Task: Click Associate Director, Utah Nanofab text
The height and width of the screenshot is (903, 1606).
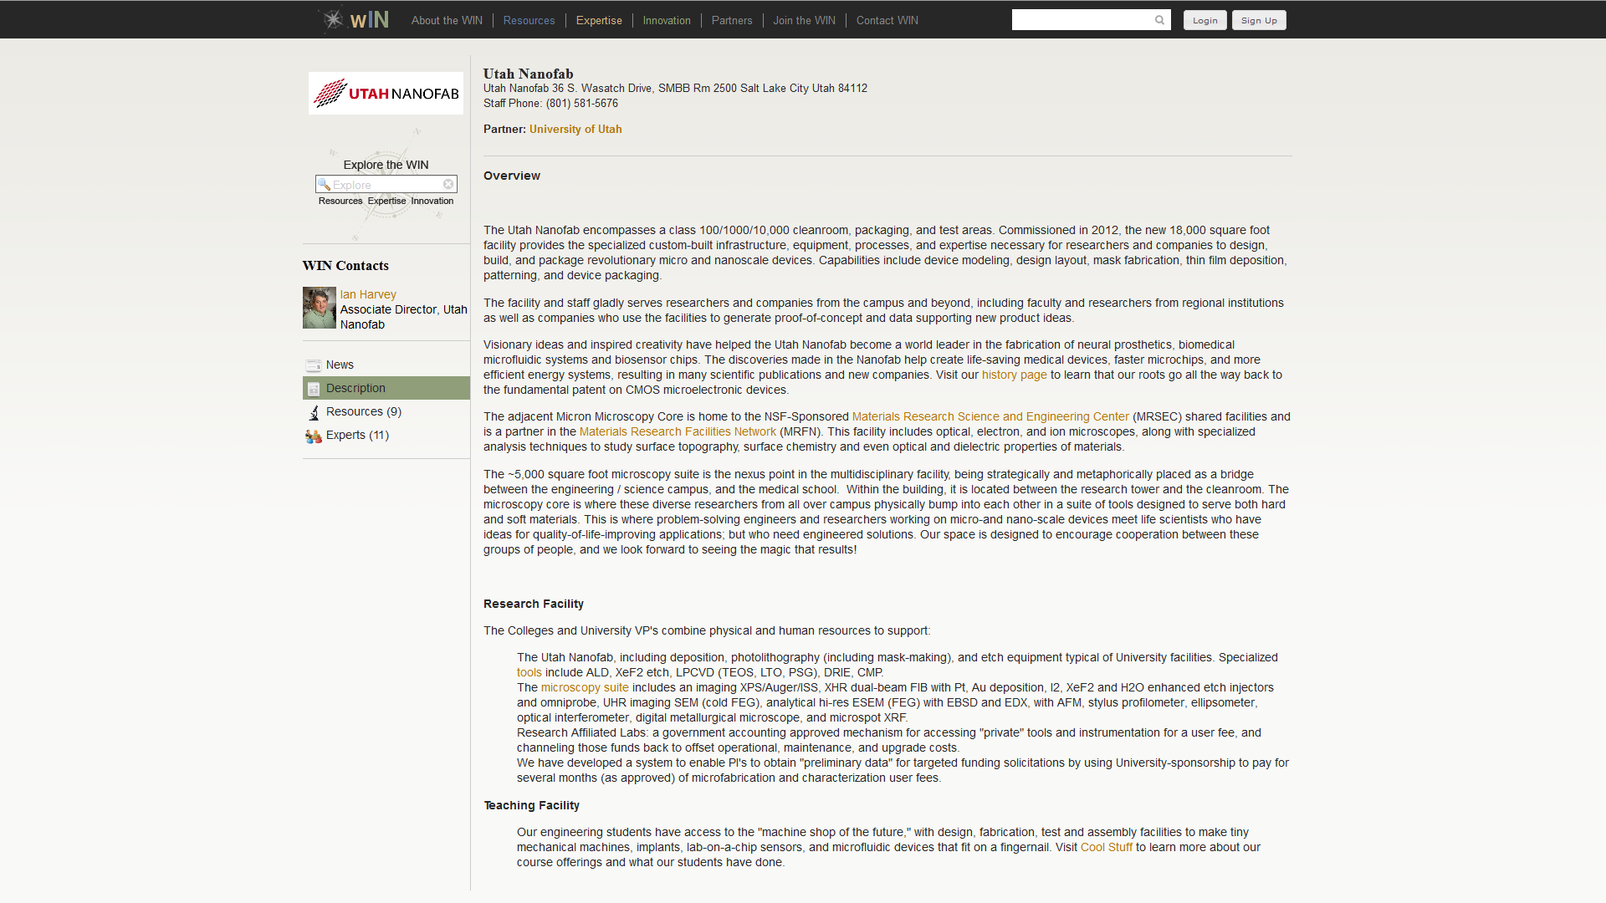Action: click(x=403, y=317)
